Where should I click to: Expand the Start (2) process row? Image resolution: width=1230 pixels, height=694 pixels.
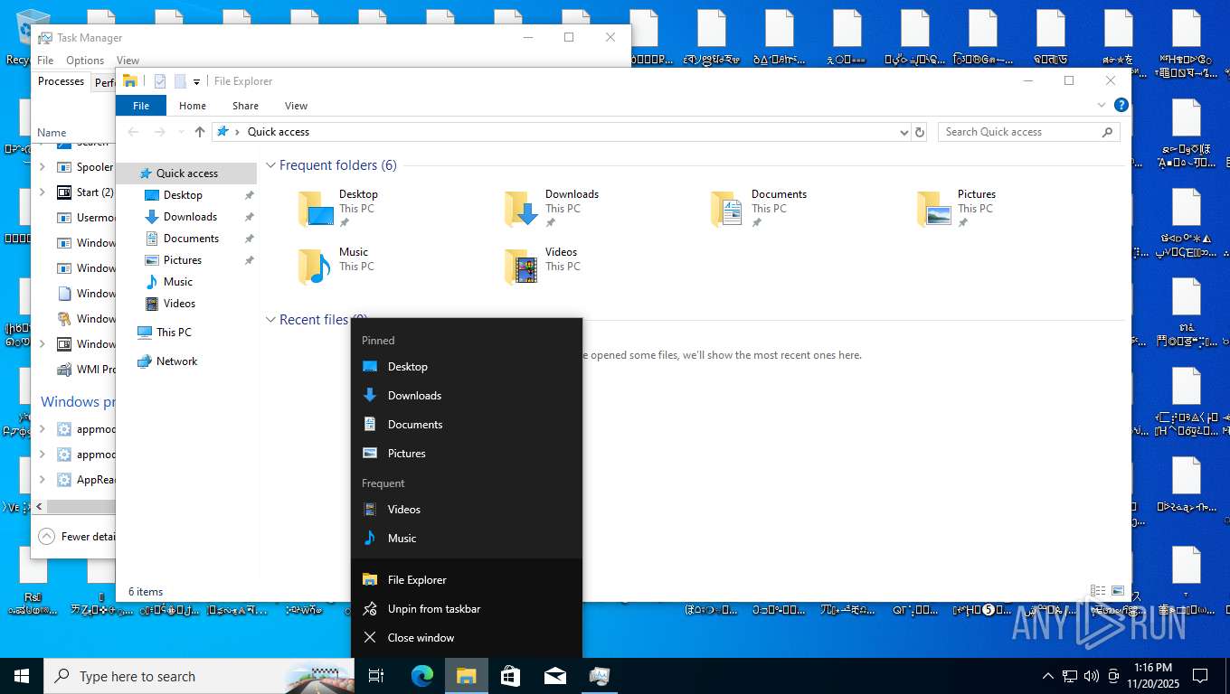click(x=43, y=192)
